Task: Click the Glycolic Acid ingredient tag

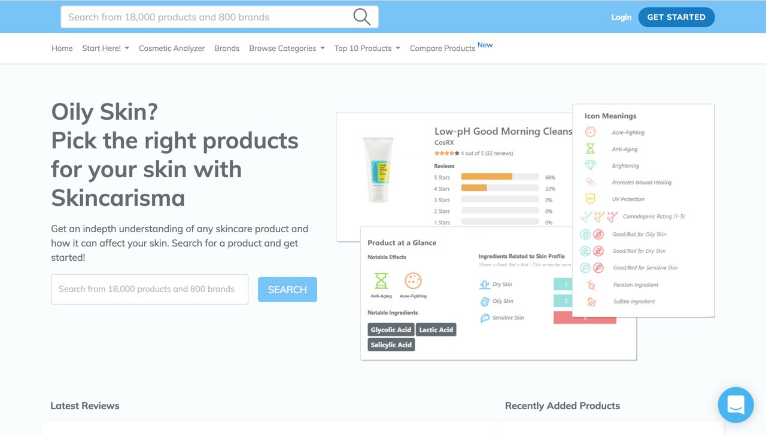Action: pyautogui.click(x=391, y=330)
